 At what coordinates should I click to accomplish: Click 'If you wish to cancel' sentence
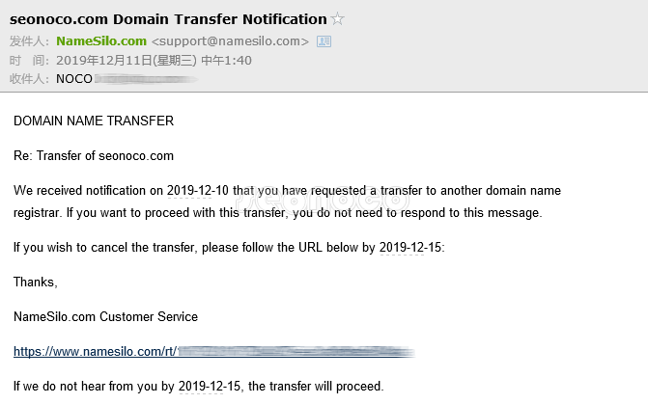pyautogui.click(x=145, y=248)
